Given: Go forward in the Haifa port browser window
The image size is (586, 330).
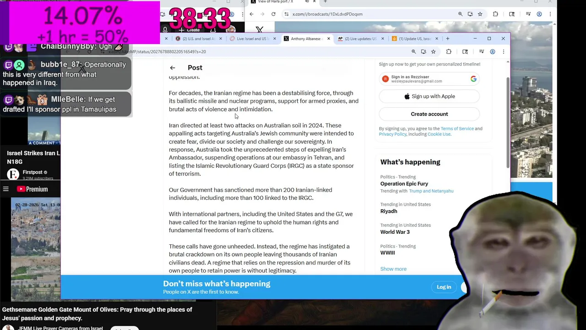Looking at the screenshot, I should click(x=262, y=14).
